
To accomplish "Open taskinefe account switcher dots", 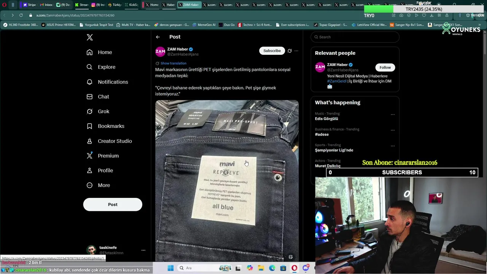I will click(x=143, y=250).
